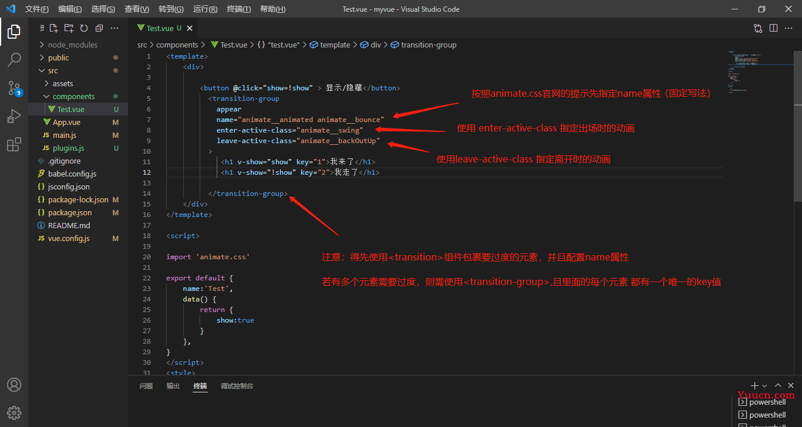Open editor more actions ellipsis
802x427 pixels.
pyautogui.click(x=788, y=28)
